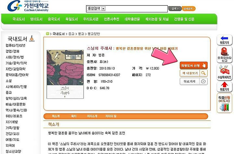Image resolution: width=234 pixels, height=154 pixels.
Task: Open 상세검색 advanced search button
Action: (x=188, y=9)
